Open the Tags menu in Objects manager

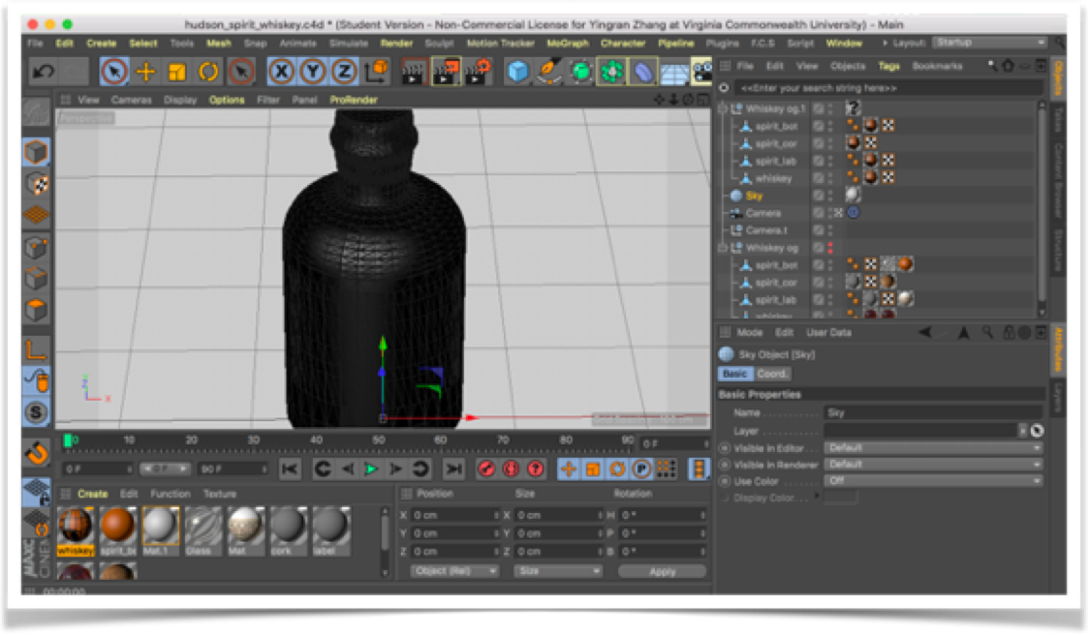tap(888, 66)
